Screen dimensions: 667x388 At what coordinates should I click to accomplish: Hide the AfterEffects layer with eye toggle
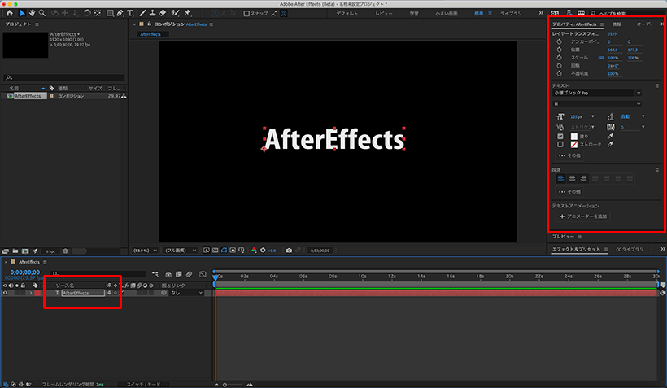(x=5, y=293)
